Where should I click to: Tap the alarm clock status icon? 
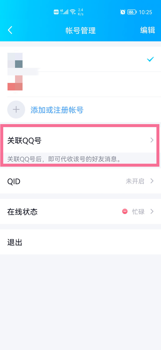click(x=123, y=12)
